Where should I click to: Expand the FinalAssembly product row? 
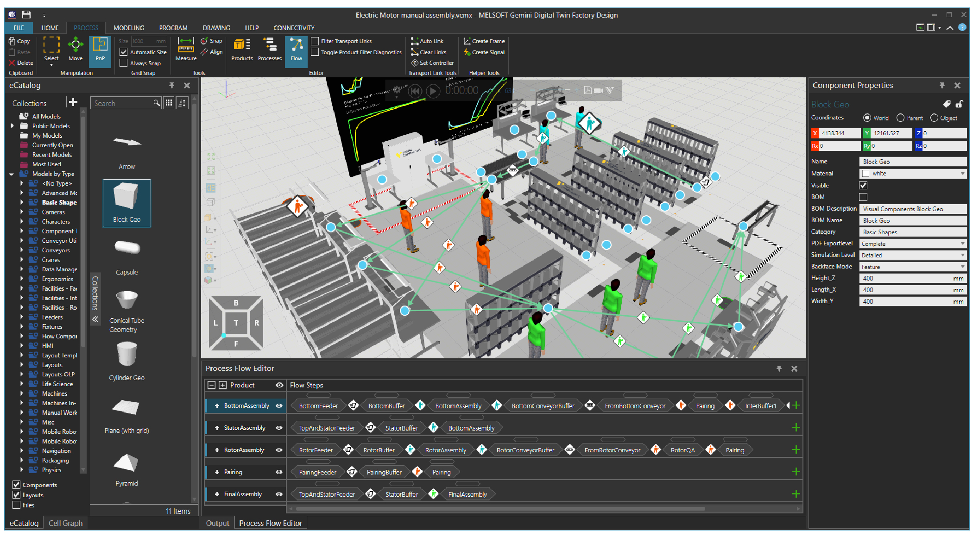[x=217, y=494]
